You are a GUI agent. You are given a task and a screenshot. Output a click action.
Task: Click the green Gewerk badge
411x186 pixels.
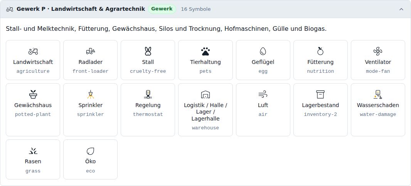(x=162, y=9)
